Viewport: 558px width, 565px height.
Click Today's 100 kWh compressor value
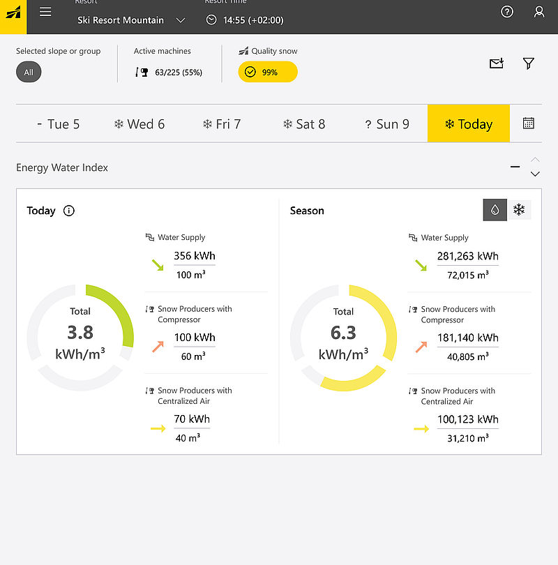click(x=195, y=338)
